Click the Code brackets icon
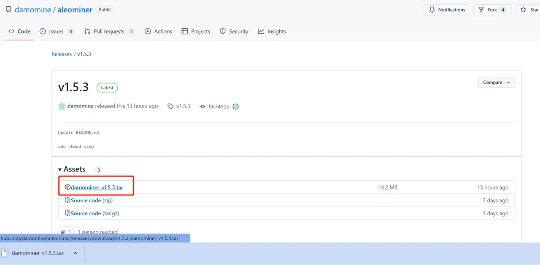This screenshot has height=265, width=540. [11, 31]
